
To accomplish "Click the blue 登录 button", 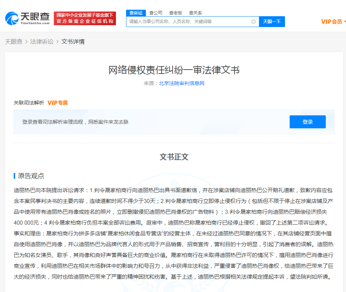I will 307,121.
